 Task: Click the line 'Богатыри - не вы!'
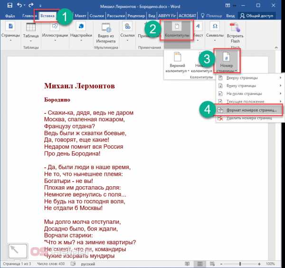[68, 181]
